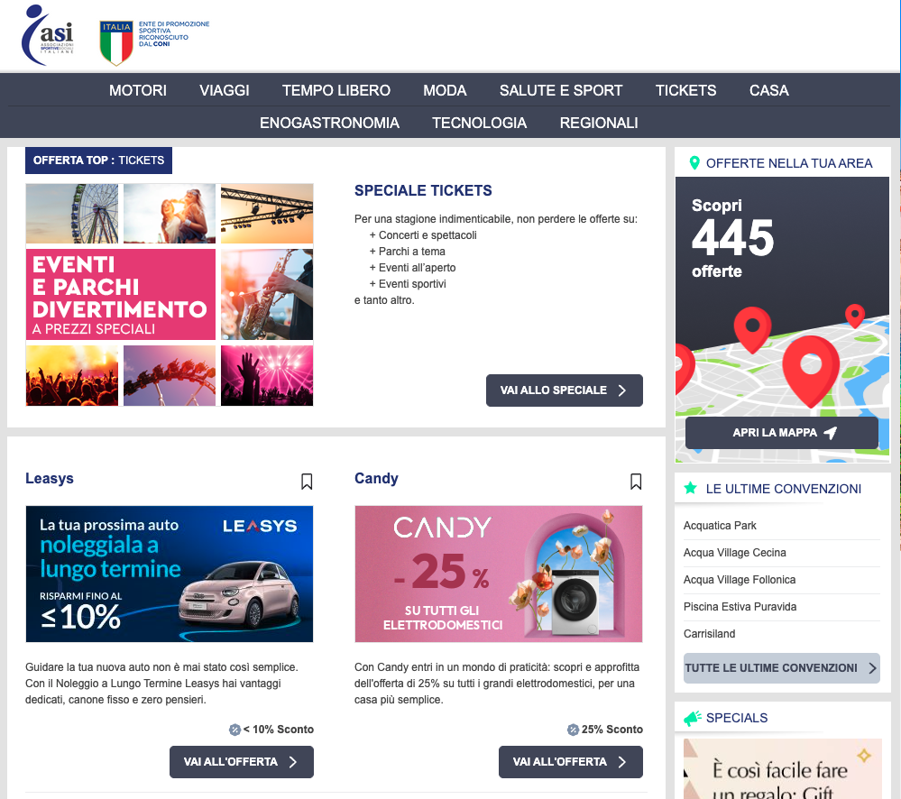Click OFFERTE NELLA TUA AREA heading
The height and width of the screenshot is (799, 901).
(x=789, y=163)
